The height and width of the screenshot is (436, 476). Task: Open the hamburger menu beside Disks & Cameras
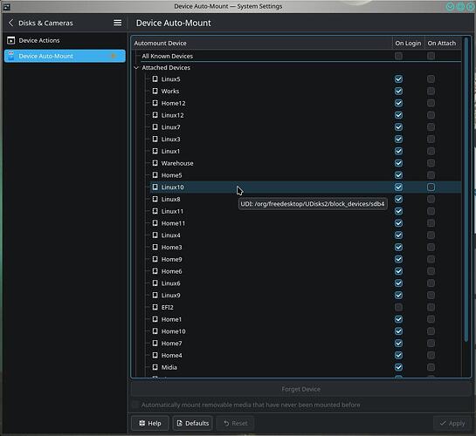point(118,23)
